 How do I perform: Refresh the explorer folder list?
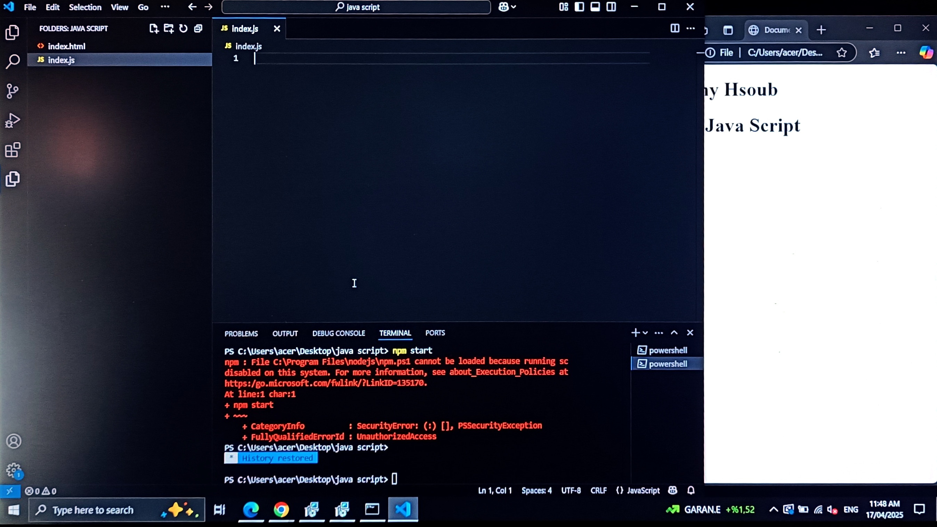tap(183, 28)
